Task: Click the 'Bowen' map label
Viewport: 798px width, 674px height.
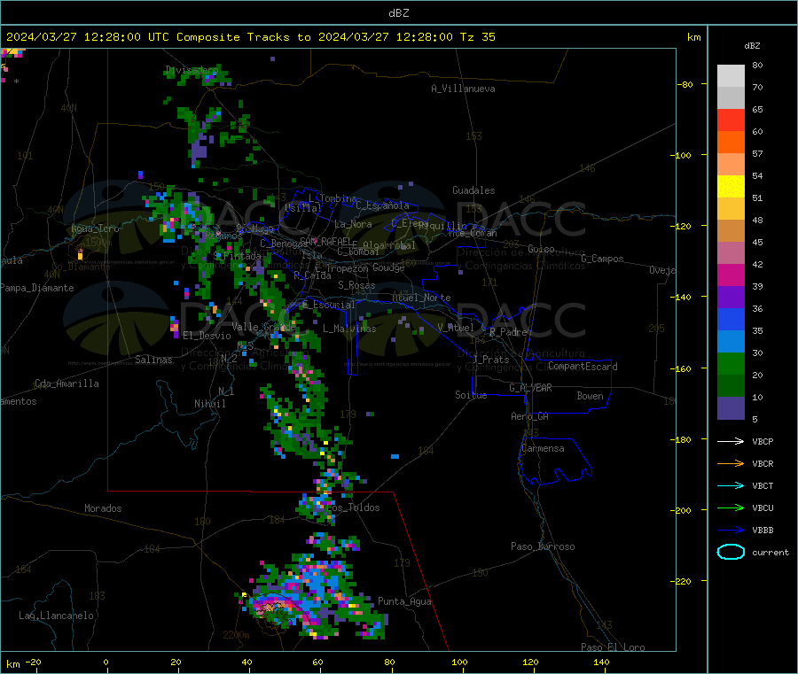Action: pyautogui.click(x=591, y=396)
